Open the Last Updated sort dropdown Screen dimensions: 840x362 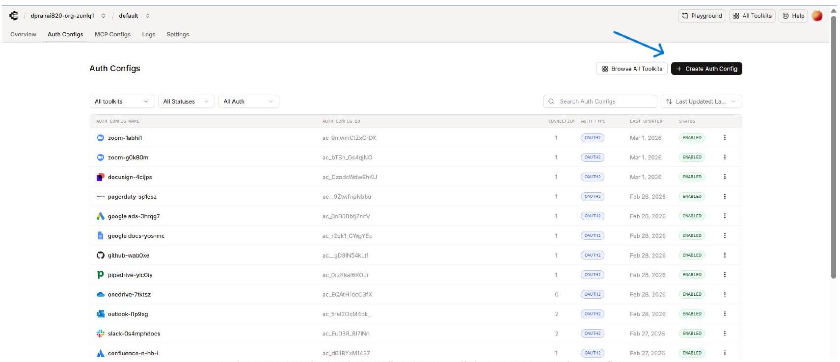tap(701, 102)
